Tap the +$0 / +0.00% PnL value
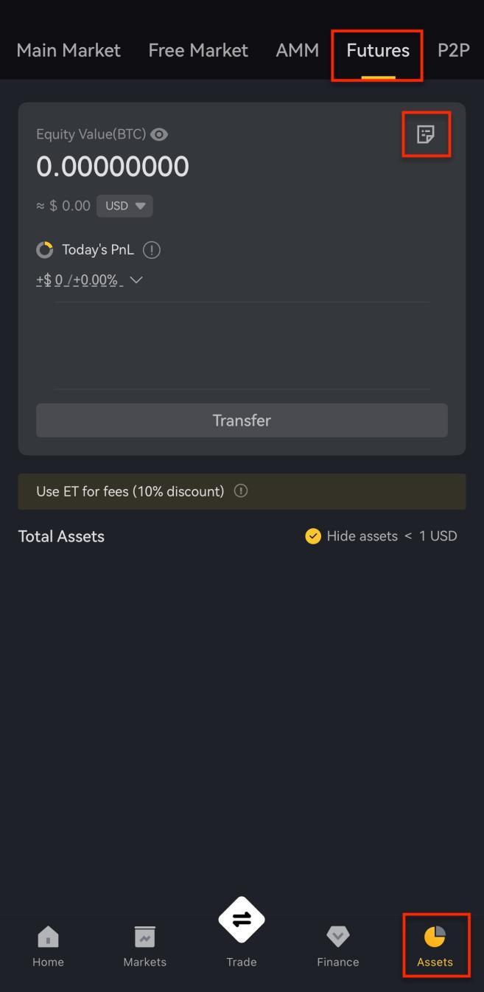 [x=80, y=280]
